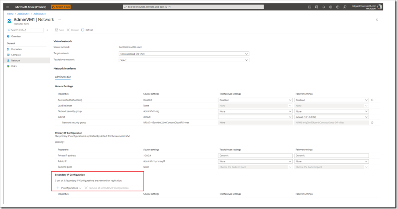
Task: Open Public IP test failover dropdown
Action: 255,162
